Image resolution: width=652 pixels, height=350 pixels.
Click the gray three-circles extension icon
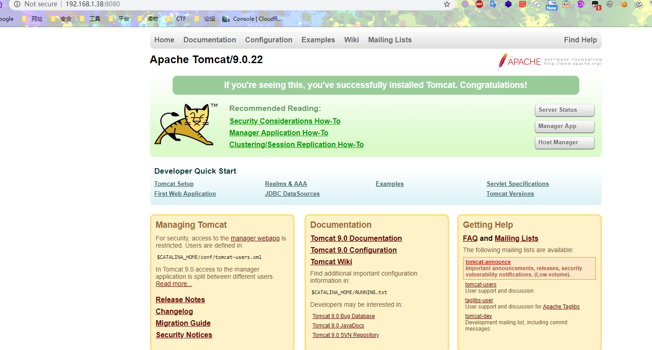537,5
